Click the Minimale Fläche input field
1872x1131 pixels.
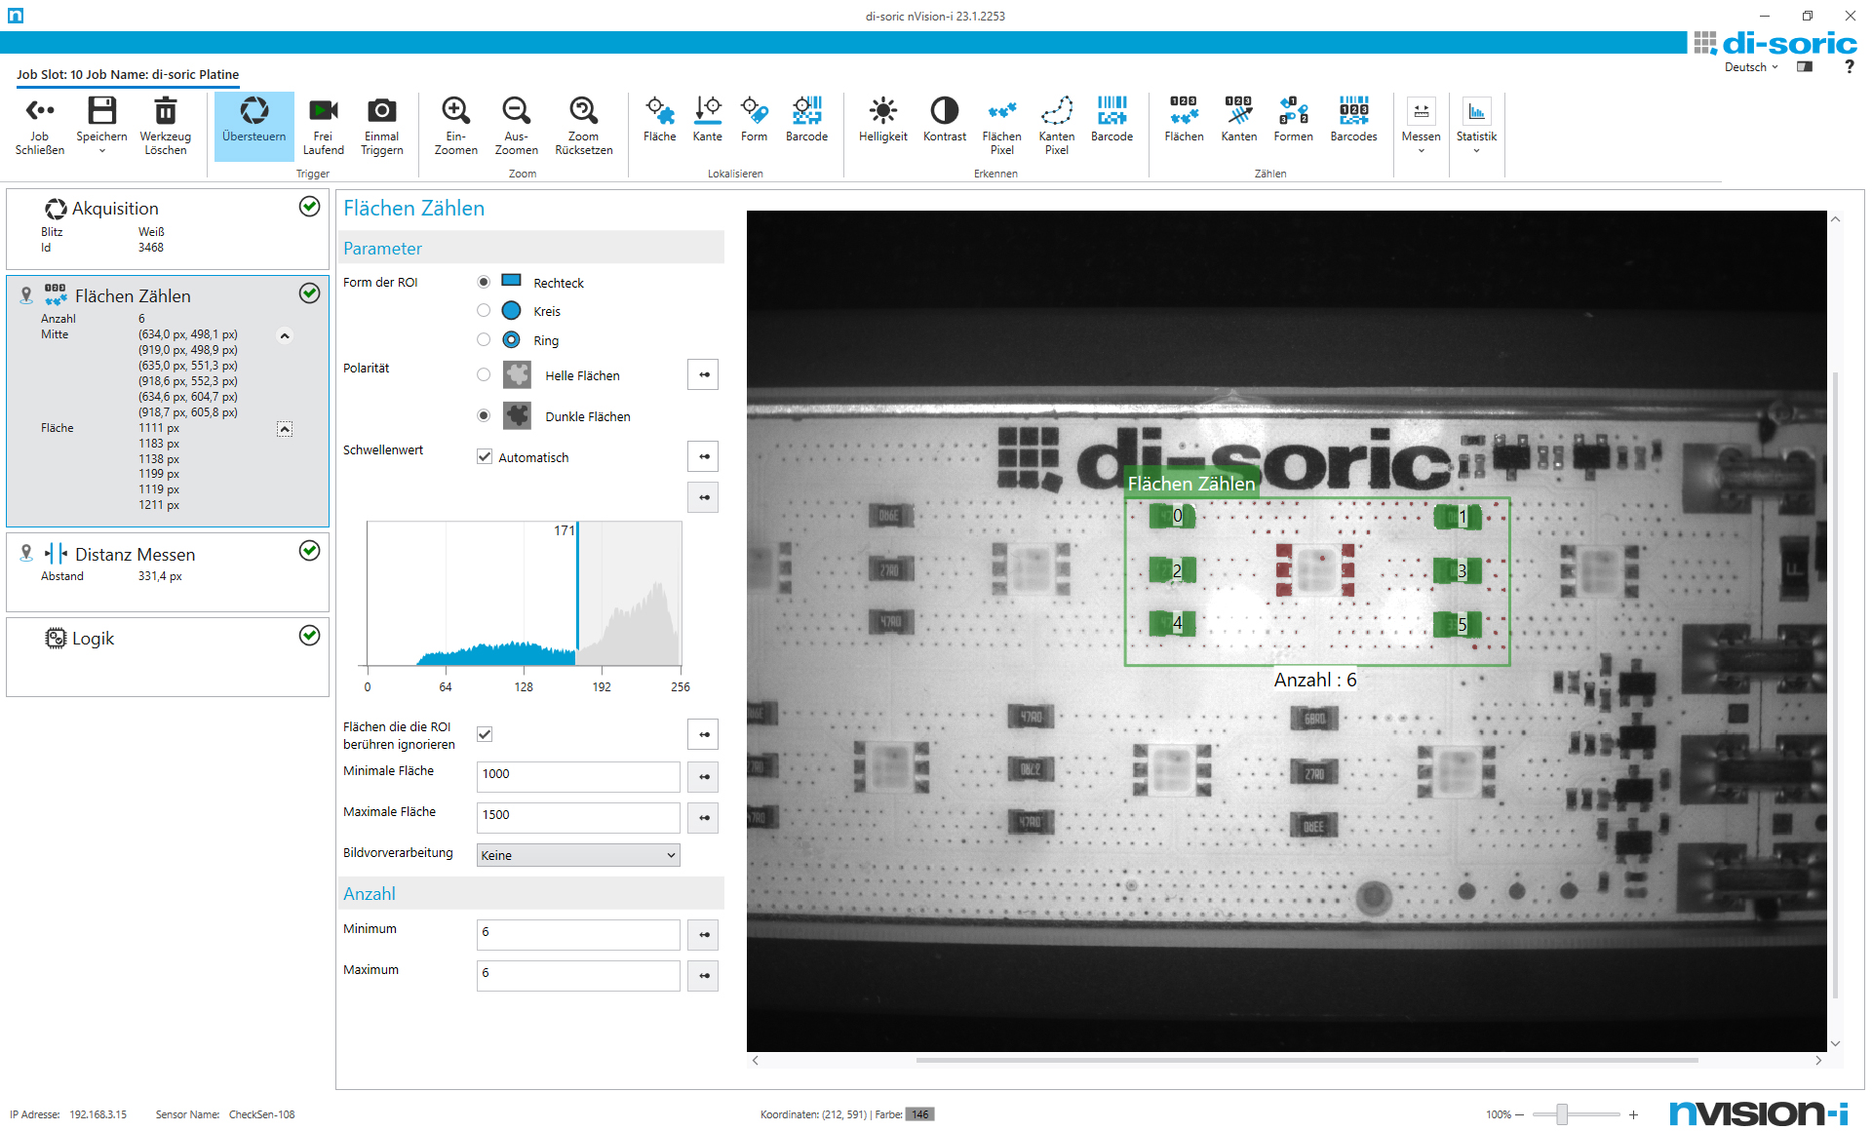578,777
